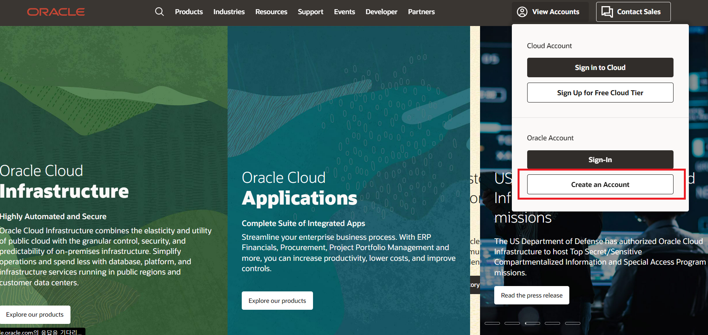The image size is (708, 335).
Task: Click Create an Account button
Action: tap(600, 184)
